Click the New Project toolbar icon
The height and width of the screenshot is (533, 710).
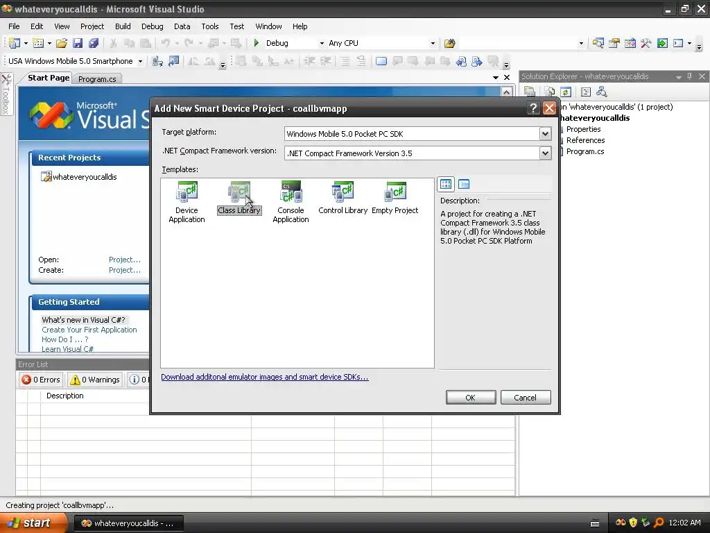[14, 43]
